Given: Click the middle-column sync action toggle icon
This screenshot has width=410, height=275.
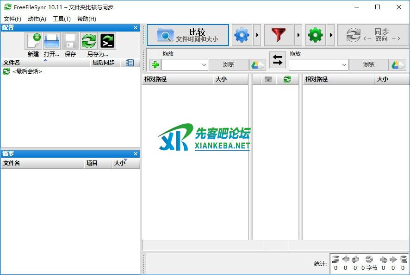Looking at the screenshot, I should [x=287, y=79].
